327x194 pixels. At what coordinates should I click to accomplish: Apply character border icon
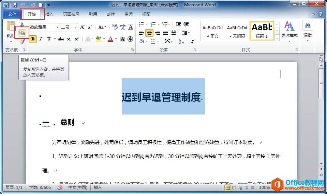(x=131, y=27)
